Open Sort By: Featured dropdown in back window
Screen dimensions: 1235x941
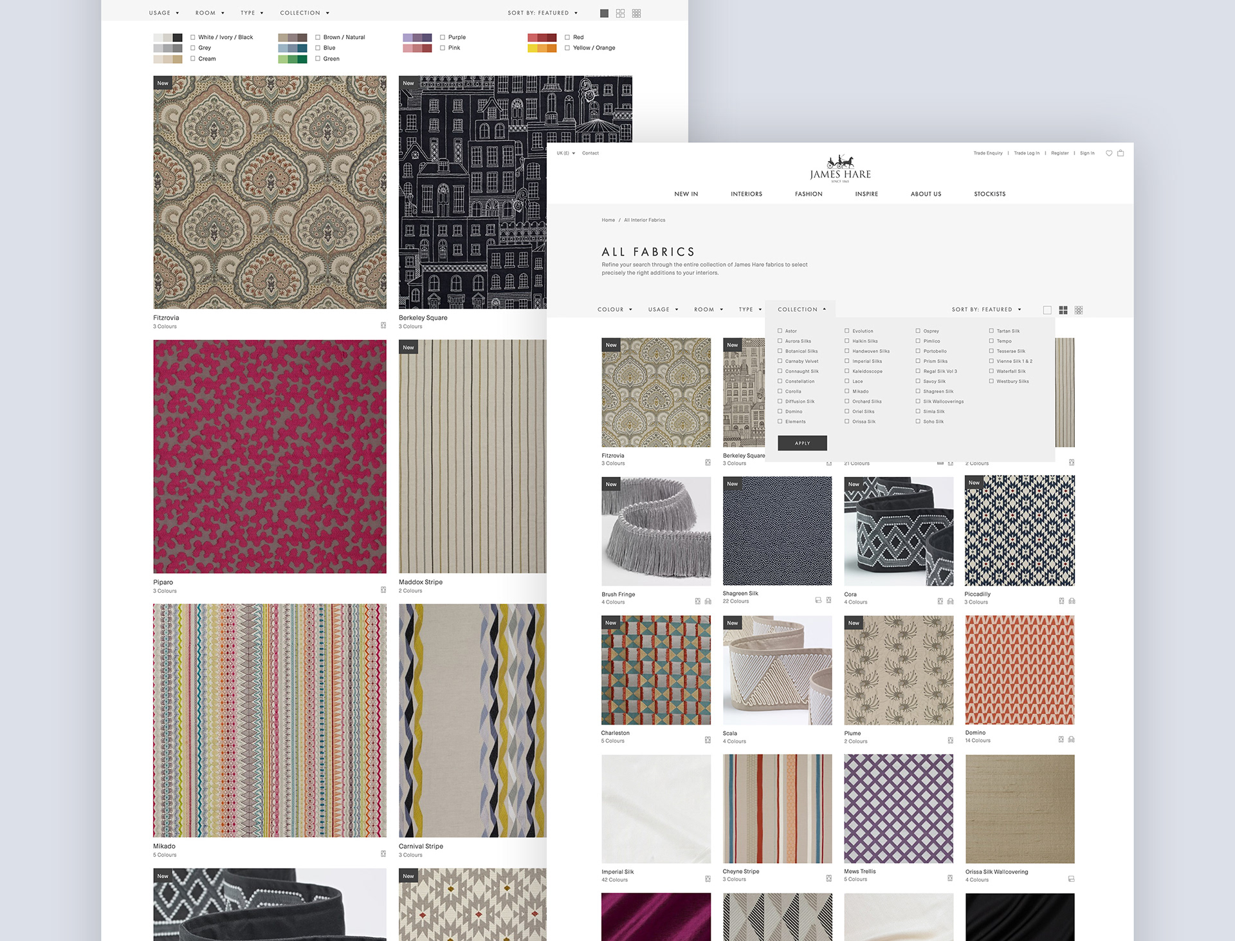pyautogui.click(x=542, y=13)
